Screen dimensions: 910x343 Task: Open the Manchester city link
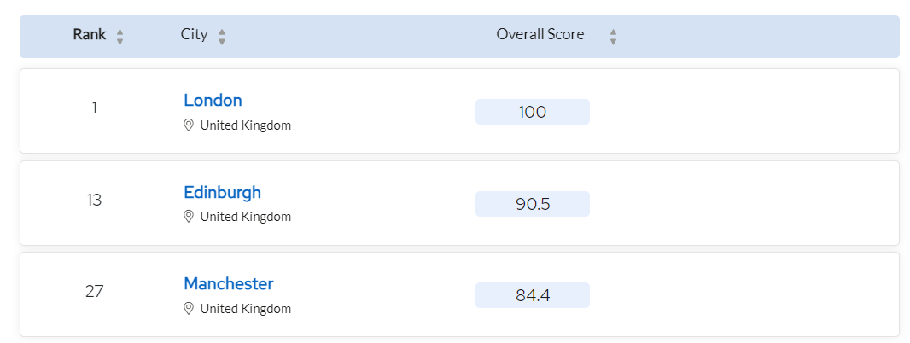229,284
